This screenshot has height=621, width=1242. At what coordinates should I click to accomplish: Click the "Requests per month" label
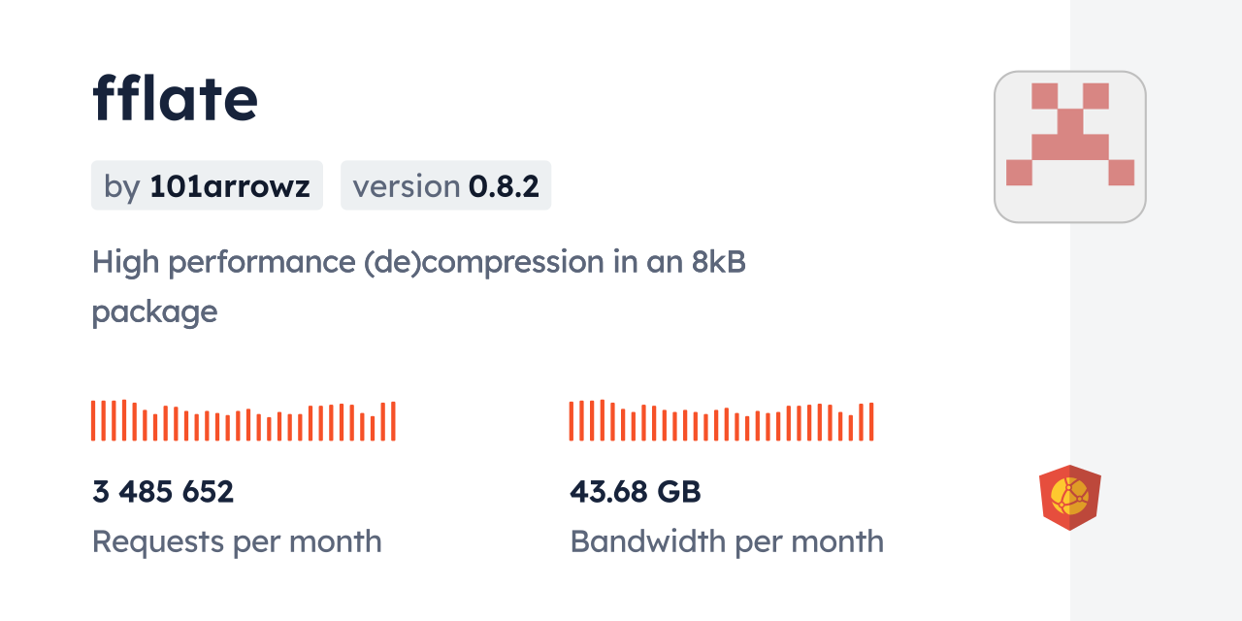(x=237, y=541)
